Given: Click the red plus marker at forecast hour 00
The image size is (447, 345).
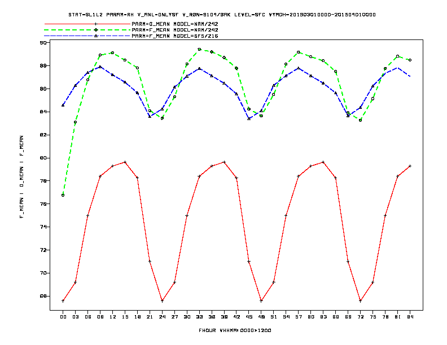Looking at the screenshot, I should tap(63, 301).
